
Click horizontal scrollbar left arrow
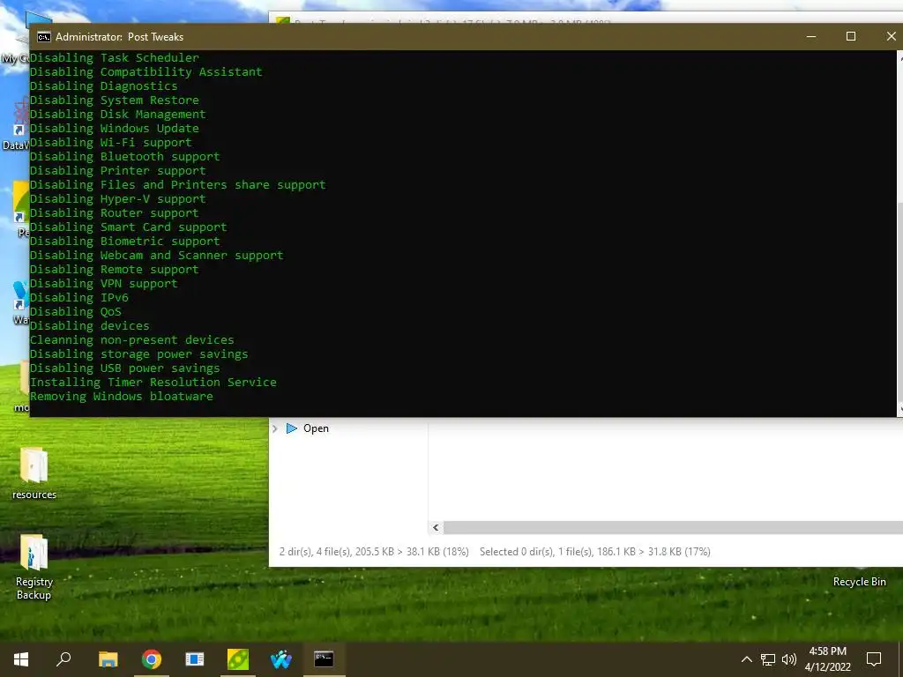pyautogui.click(x=436, y=527)
